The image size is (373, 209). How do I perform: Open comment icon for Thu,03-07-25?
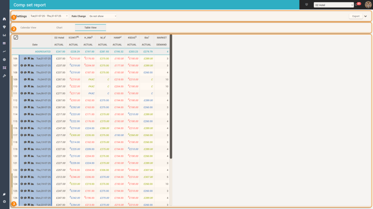tap(25, 73)
